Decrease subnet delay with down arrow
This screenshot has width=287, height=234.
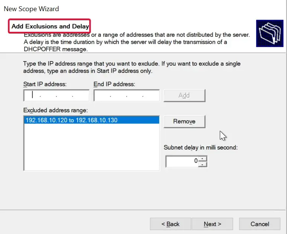pyautogui.click(x=202, y=164)
